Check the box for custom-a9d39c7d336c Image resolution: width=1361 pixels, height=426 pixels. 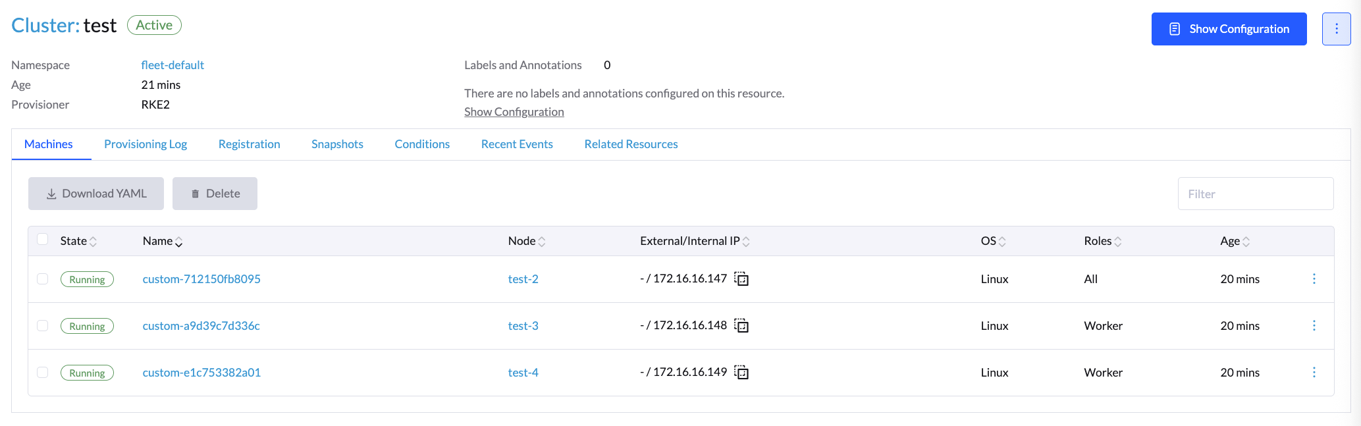point(43,326)
